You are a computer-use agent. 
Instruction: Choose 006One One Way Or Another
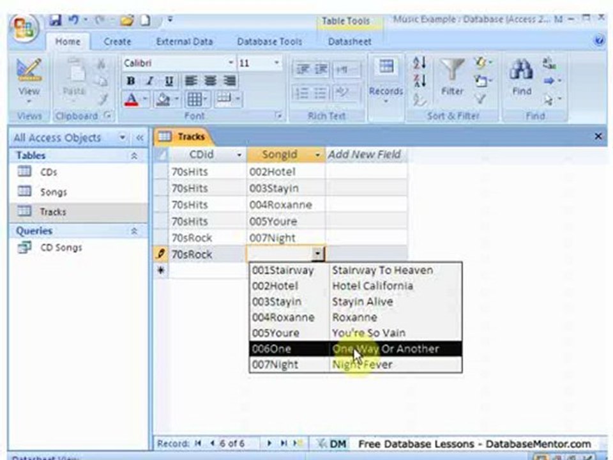(356, 349)
